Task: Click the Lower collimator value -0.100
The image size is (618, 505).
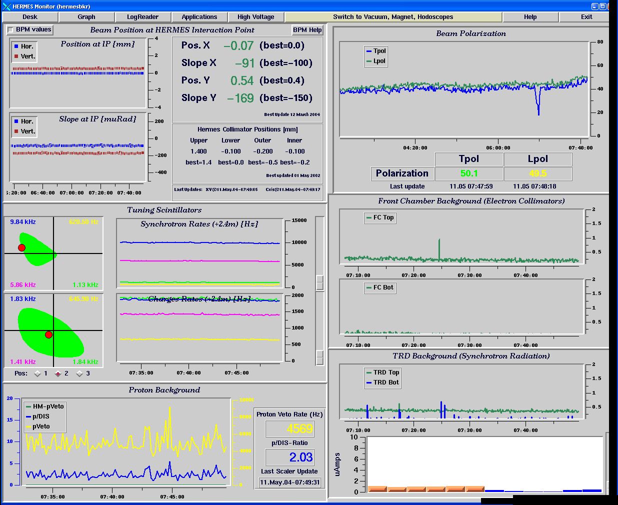Action: tap(230, 151)
